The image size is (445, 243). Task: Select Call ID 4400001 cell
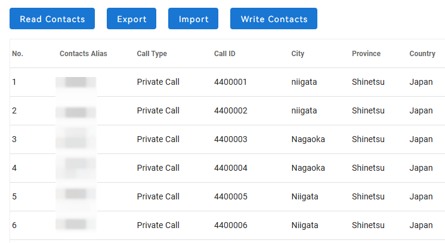click(230, 82)
